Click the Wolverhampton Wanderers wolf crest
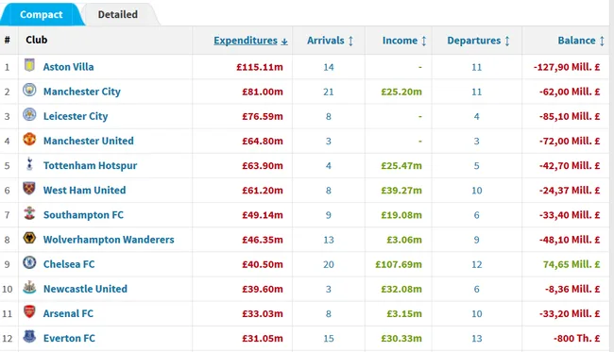614x352 pixels. coord(29,238)
